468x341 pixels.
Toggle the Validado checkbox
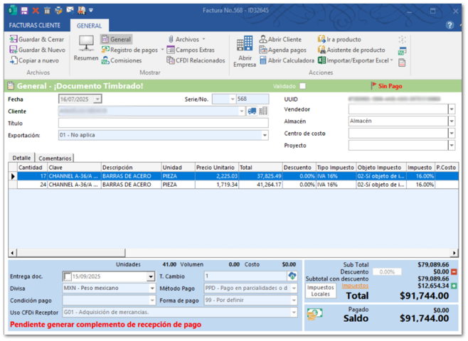(x=302, y=86)
